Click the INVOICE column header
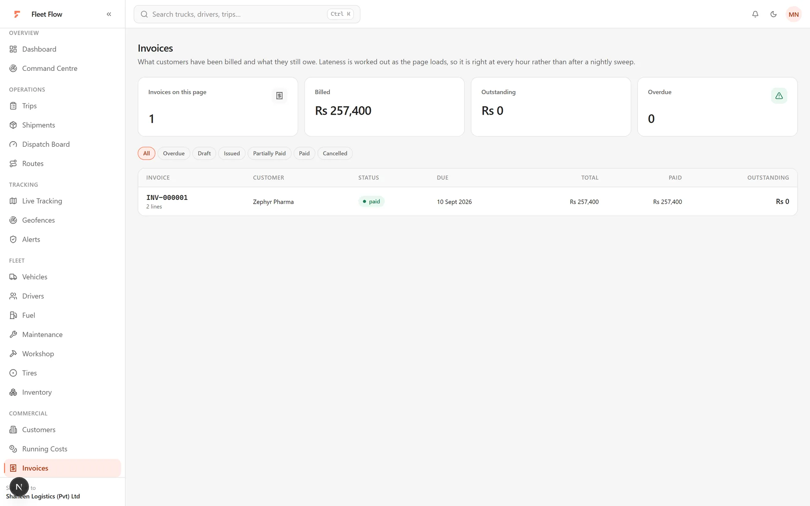Image resolution: width=810 pixels, height=506 pixels. click(158, 178)
